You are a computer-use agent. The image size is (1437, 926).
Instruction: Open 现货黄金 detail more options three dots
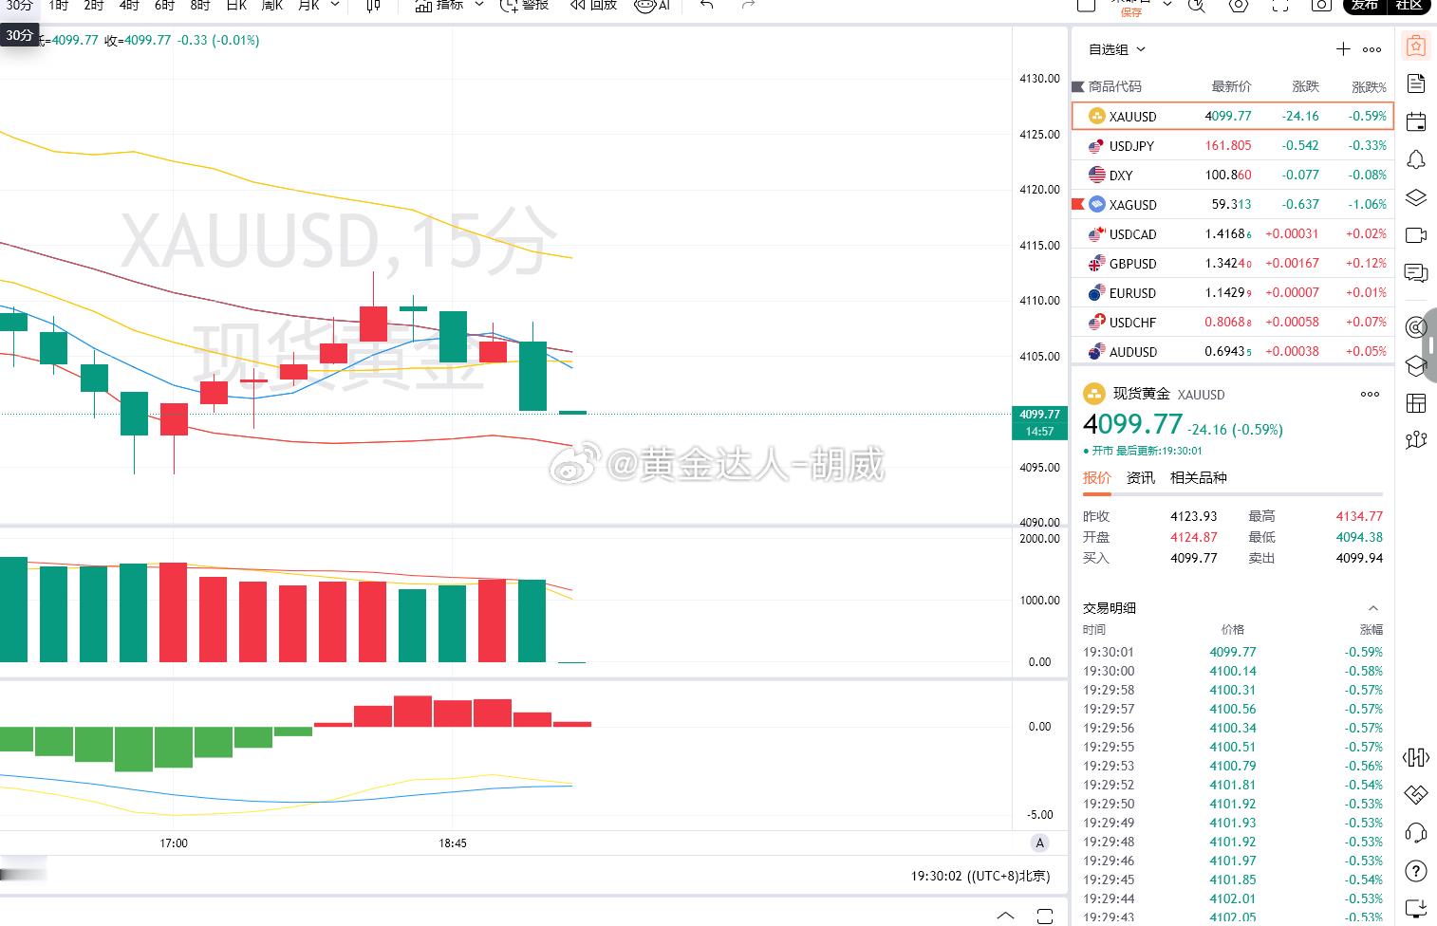point(1370,394)
